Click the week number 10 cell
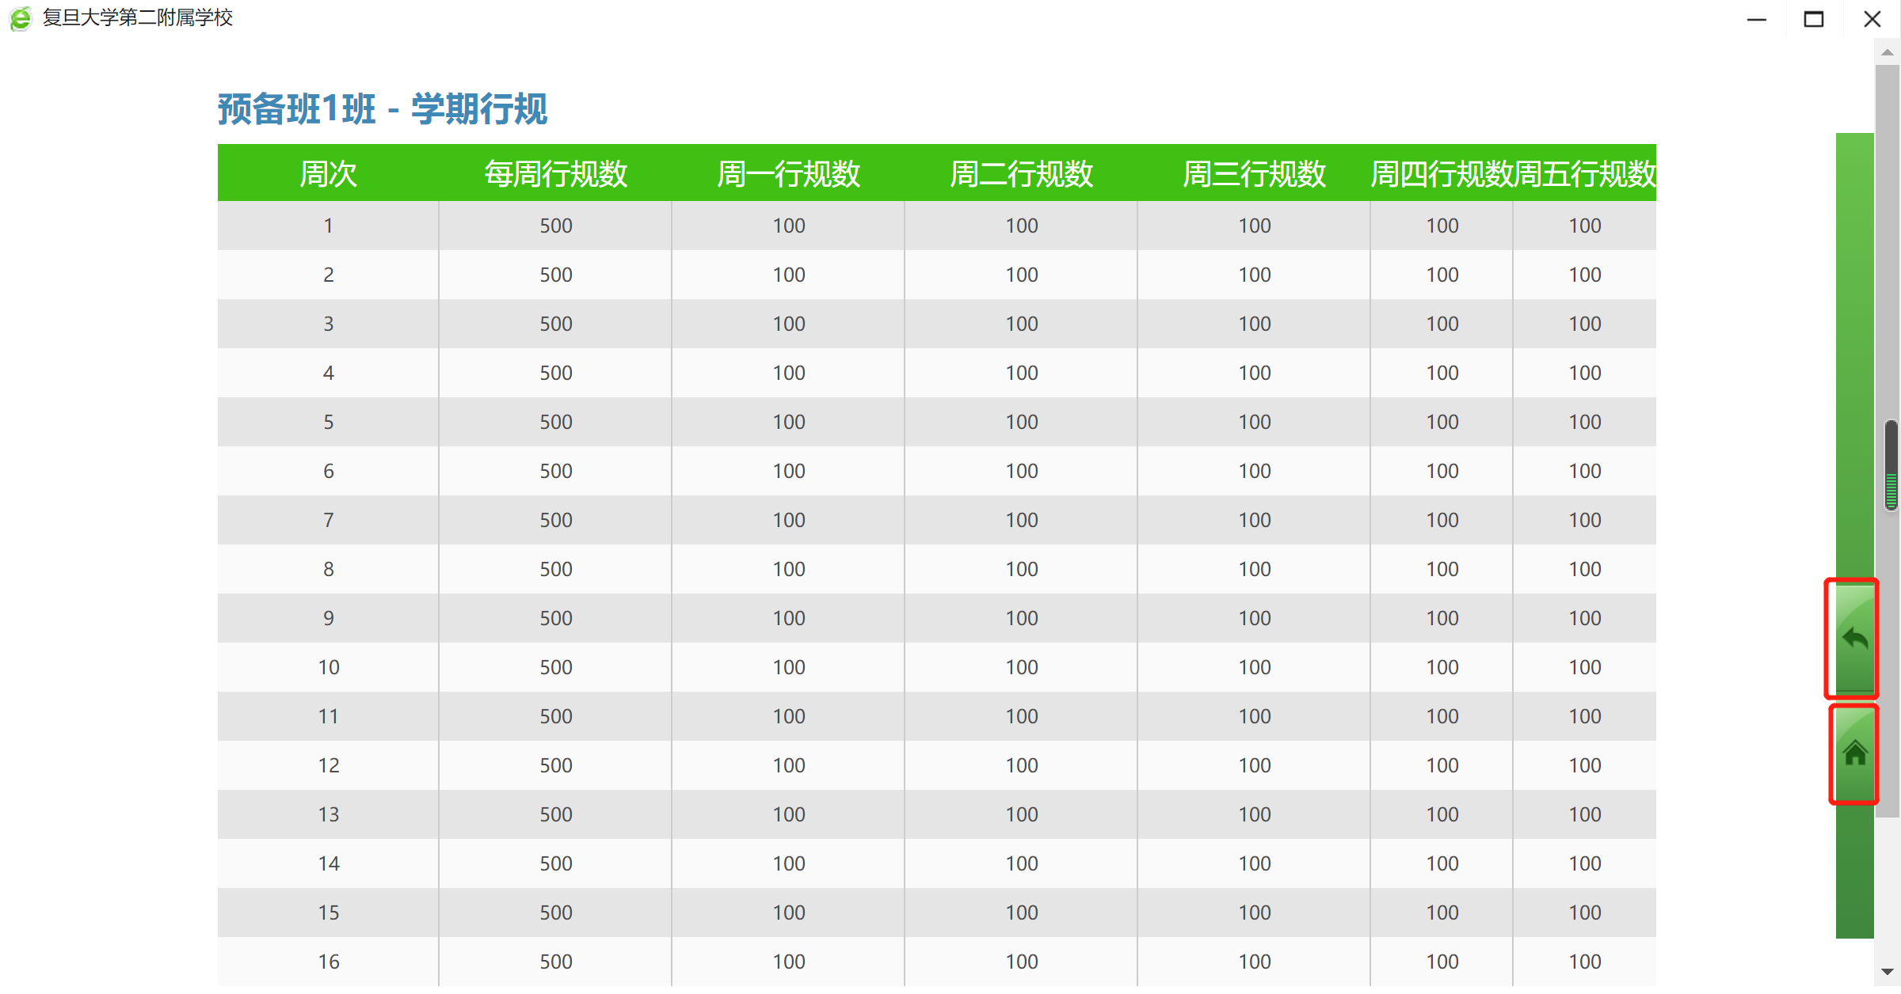Image resolution: width=1901 pixels, height=994 pixels. tap(328, 667)
